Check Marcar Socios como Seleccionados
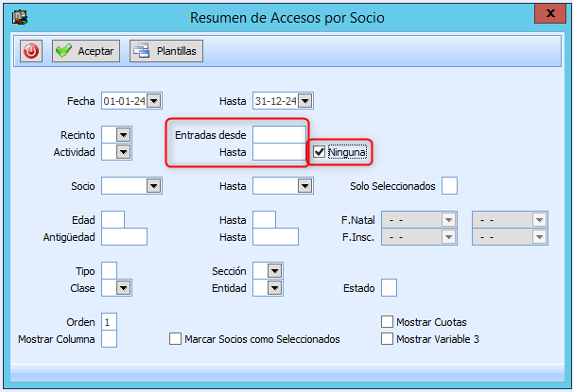The height and width of the screenshot is (392, 573). coord(175,338)
